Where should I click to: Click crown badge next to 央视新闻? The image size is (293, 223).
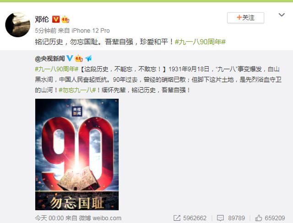pos(79,58)
